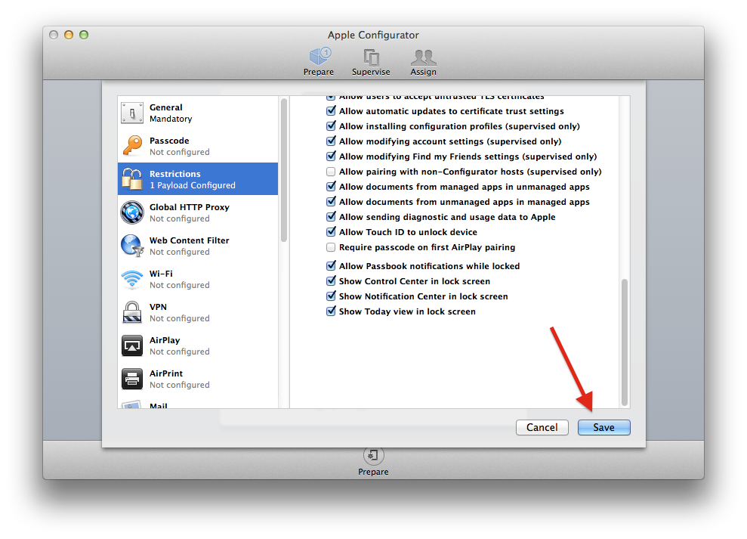Select the VPN payload row

coord(198,312)
